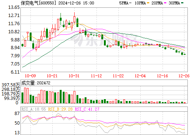Viewport: 193px width, 135px height.
Task: Click the price axis label 13.65
Action: click(14, 7)
